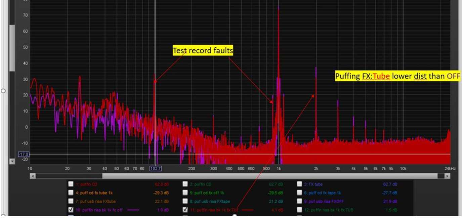Enable trace 12 puffin riaa bk checkbox
465x219 pixels.
click(299, 210)
